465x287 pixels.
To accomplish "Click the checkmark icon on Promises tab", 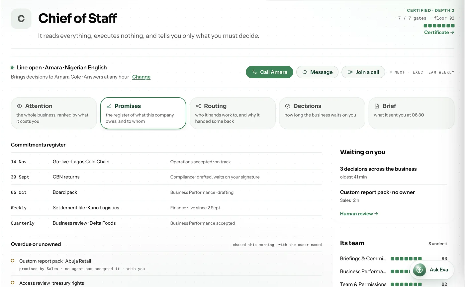I will point(109,106).
